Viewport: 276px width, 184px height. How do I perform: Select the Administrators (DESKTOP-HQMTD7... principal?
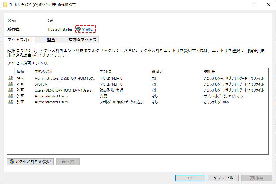pos(65,79)
